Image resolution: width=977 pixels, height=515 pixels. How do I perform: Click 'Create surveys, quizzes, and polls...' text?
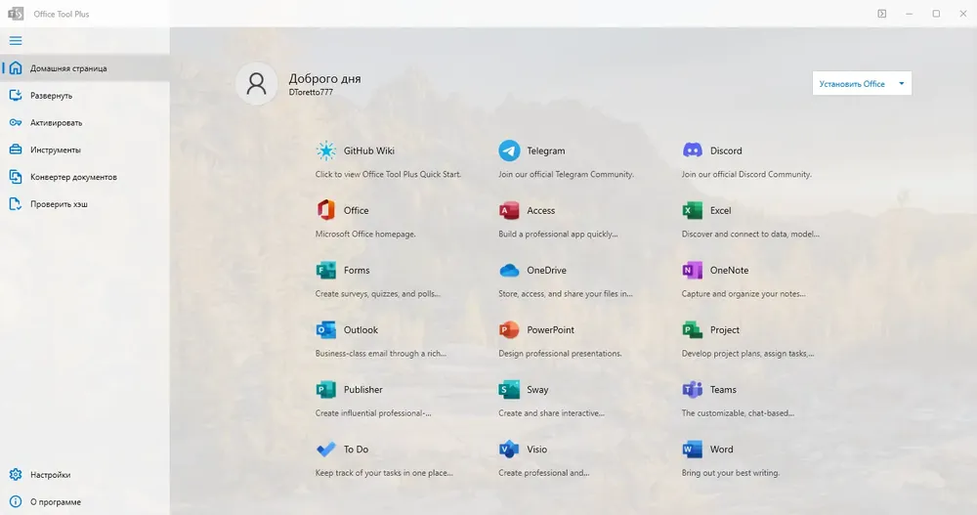[377, 294]
